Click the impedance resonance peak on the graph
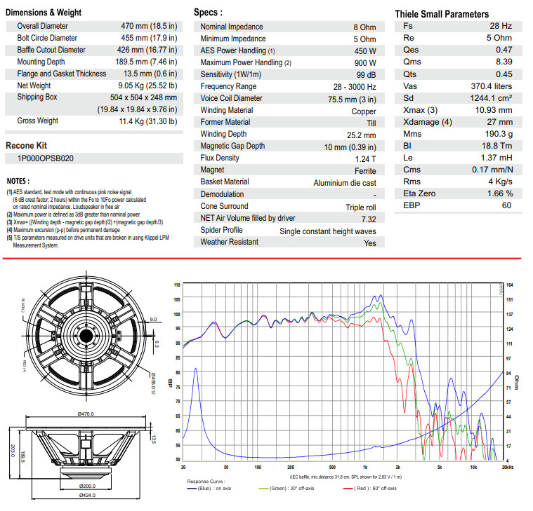Image resolution: width=533 pixels, height=511 pixels. click(195, 369)
